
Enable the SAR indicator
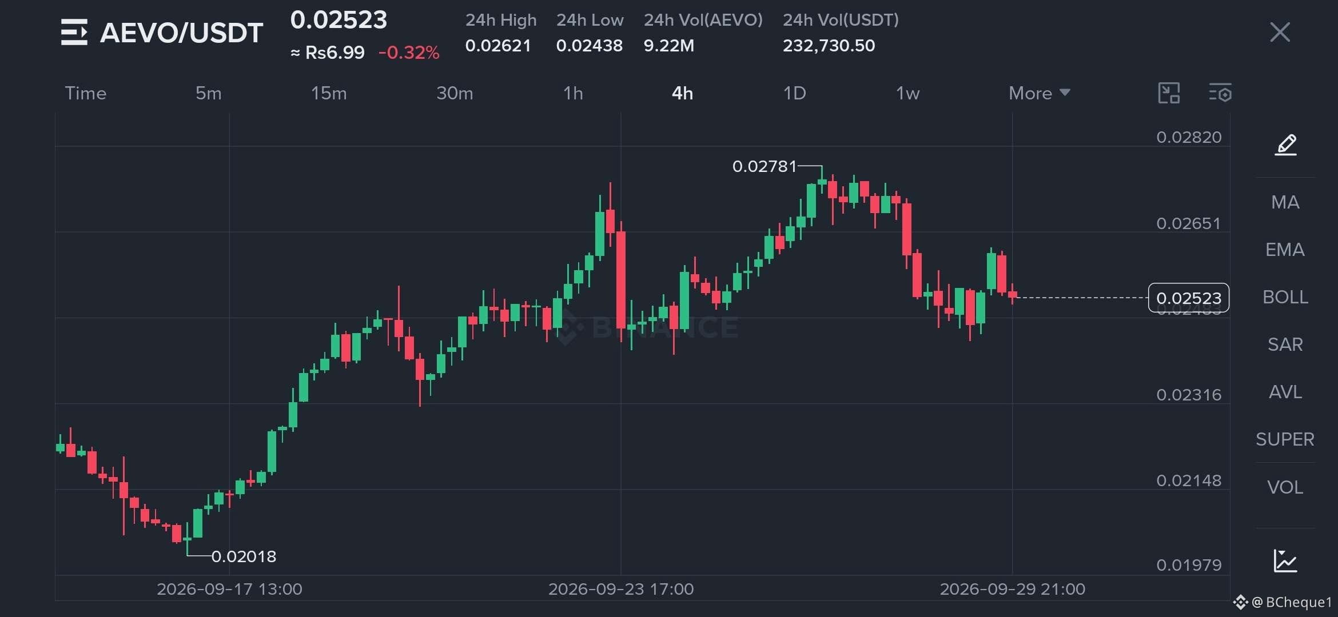coord(1285,344)
